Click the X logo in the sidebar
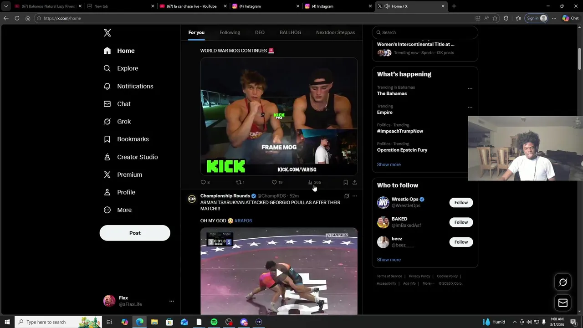Image resolution: width=583 pixels, height=328 pixels. pyautogui.click(x=107, y=33)
